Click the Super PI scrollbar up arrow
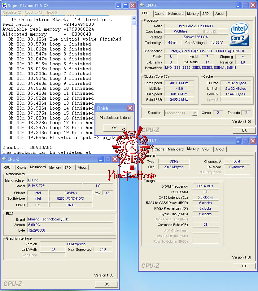The width and height of the screenshot is (258, 291). 134,18
